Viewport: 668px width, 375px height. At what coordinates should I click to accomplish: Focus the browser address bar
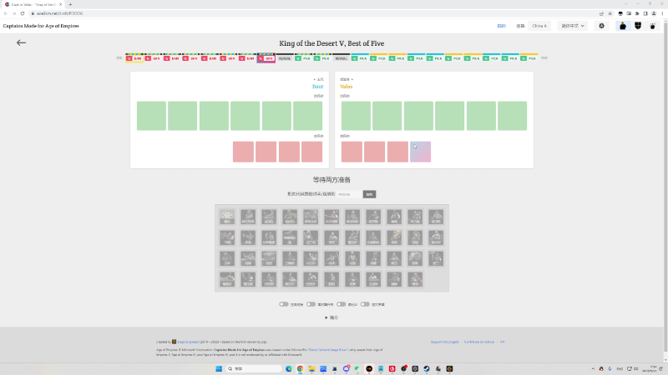316,13
